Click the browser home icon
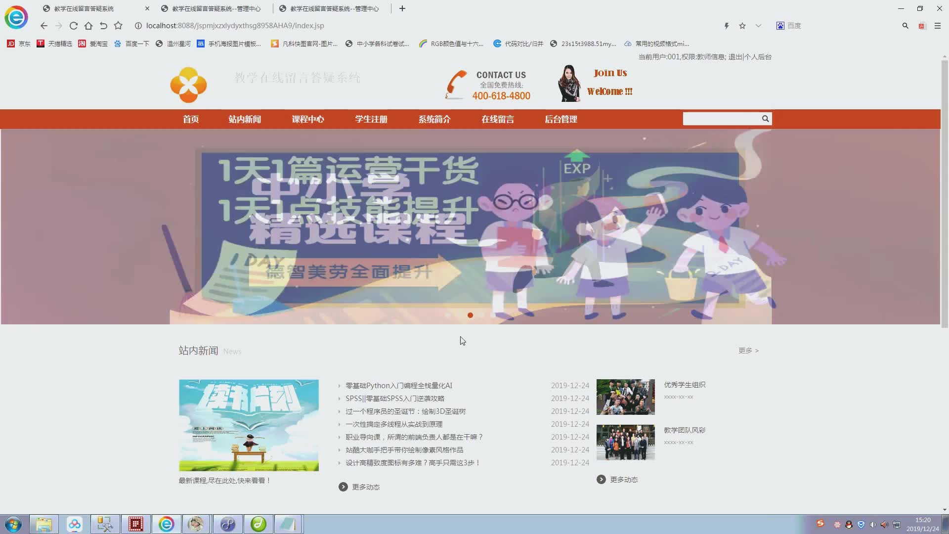Screen dimensions: 949x534 pyautogui.click(x=88, y=26)
